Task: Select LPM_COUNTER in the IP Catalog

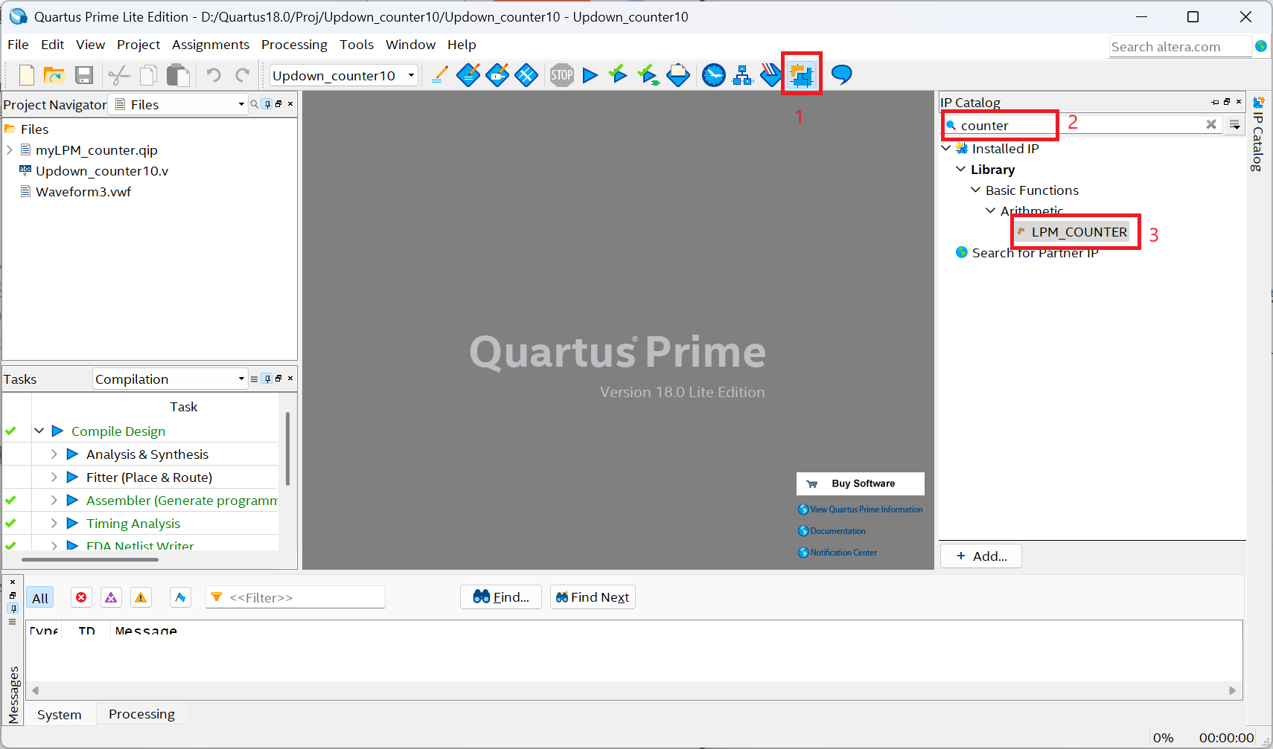Action: point(1072,232)
